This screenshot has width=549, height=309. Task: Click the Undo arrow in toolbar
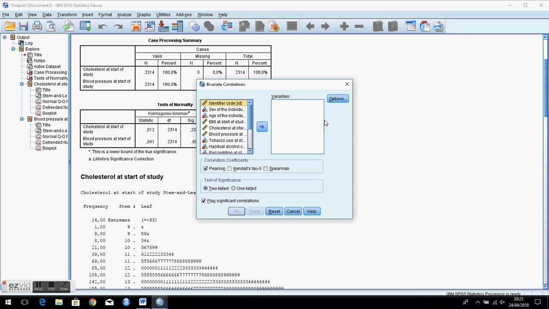point(103,27)
